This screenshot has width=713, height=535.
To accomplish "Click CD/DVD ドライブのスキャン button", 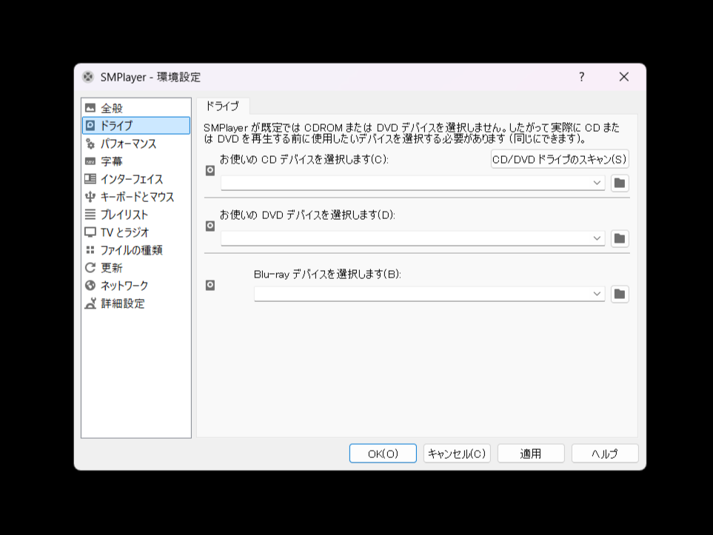I will 560,159.
